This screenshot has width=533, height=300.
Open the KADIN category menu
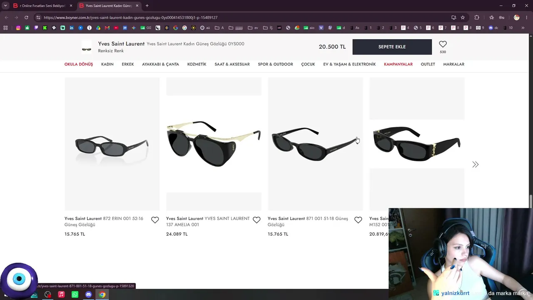(107, 64)
